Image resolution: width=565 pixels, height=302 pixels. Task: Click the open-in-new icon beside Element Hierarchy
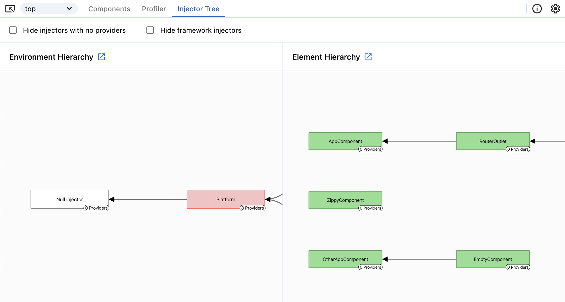369,57
